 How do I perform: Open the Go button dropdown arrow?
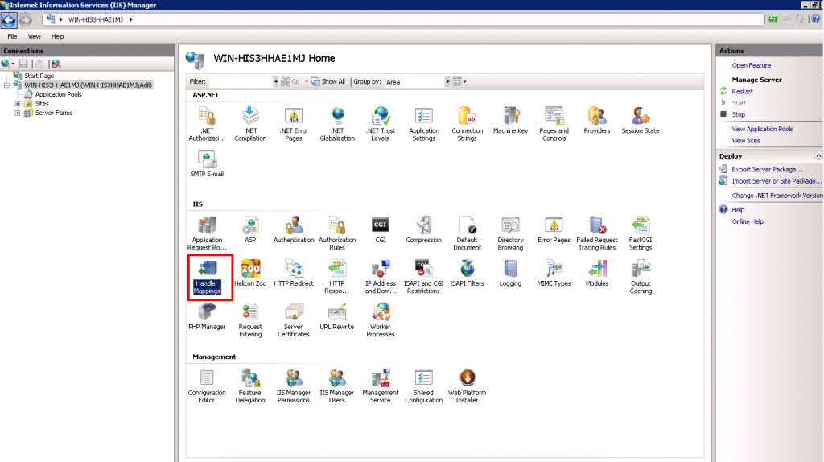pos(307,82)
